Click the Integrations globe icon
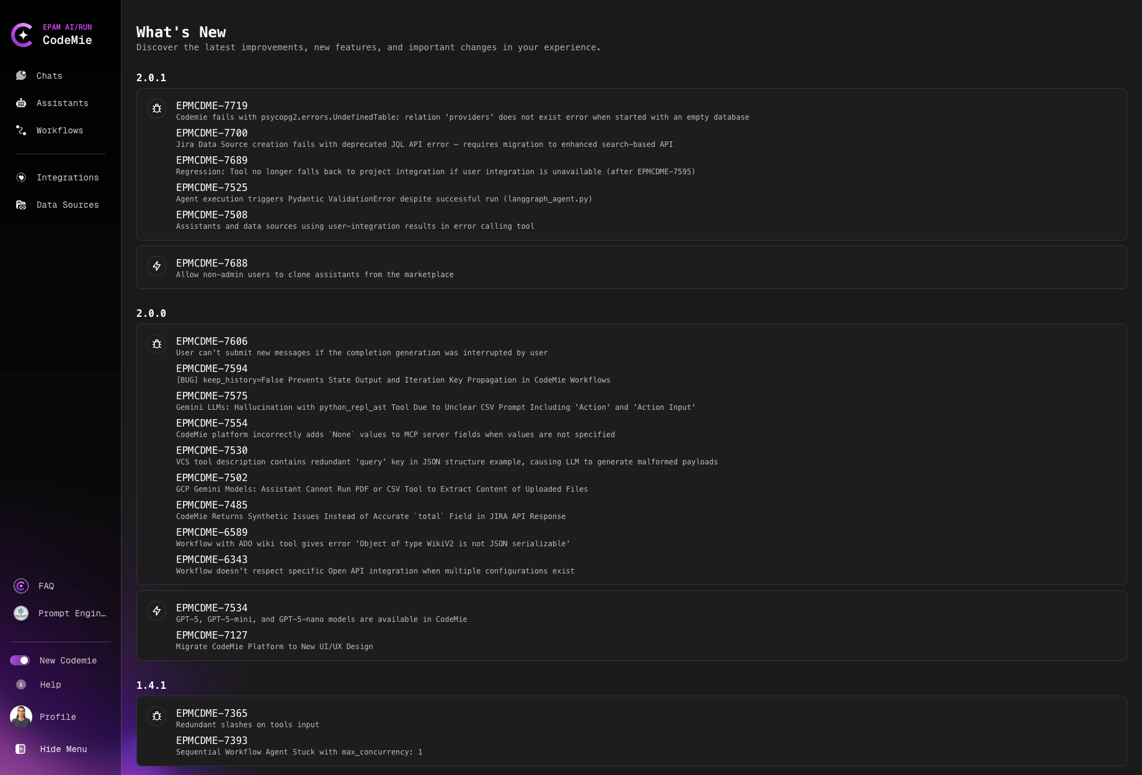This screenshot has width=1142, height=775. pos(21,177)
